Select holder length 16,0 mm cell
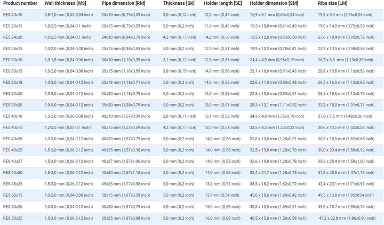This screenshot has height=225, width=384. tap(222, 218)
